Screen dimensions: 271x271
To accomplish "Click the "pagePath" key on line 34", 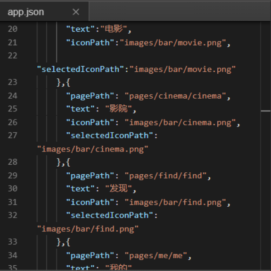I will [90, 255].
